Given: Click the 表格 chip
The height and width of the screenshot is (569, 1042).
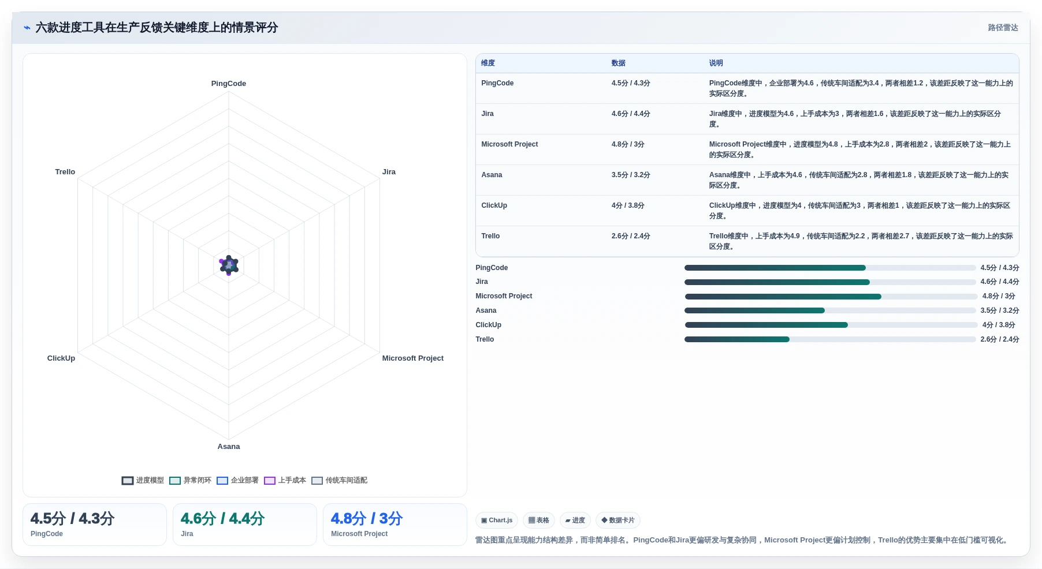Looking at the screenshot, I should pos(538,520).
